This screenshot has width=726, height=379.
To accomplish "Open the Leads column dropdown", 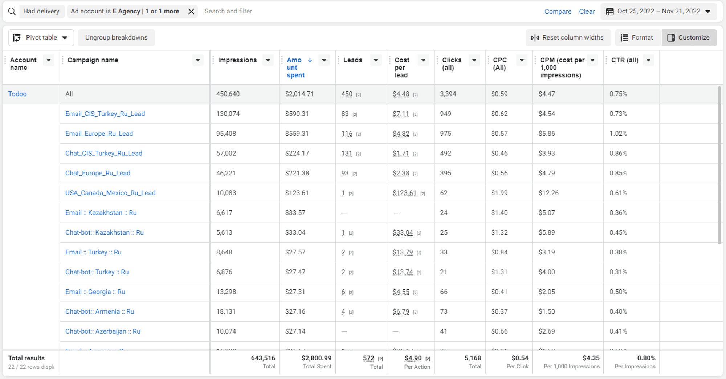I will click(x=376, y=60).
